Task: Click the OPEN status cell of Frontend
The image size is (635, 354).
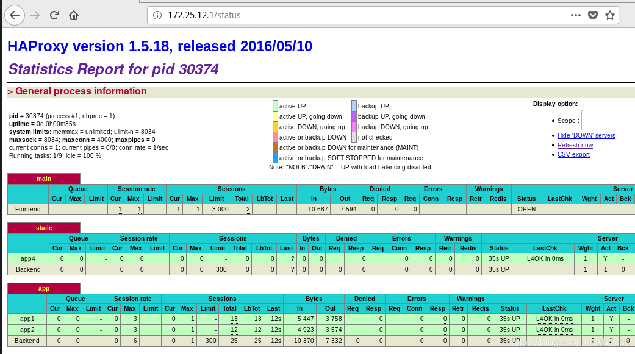Action: coord(526,209)
